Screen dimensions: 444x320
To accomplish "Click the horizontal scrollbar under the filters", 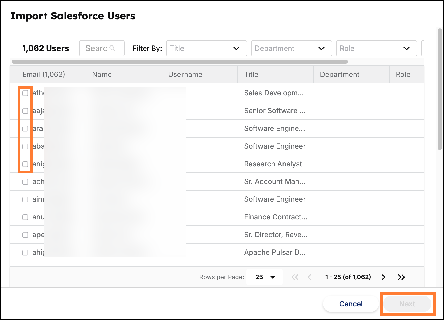I will coord(180,62).
